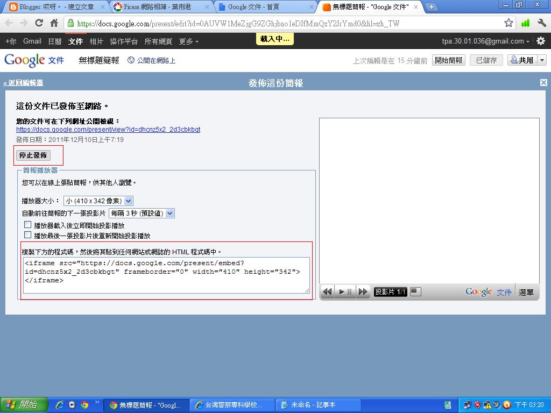This screenshot has height=413, width=551.
Task: Close the Blogger tab
Action: (x=102, y=6)
